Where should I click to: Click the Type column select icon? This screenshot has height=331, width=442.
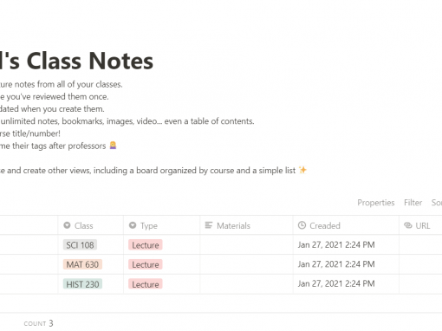tap(133, 225)
